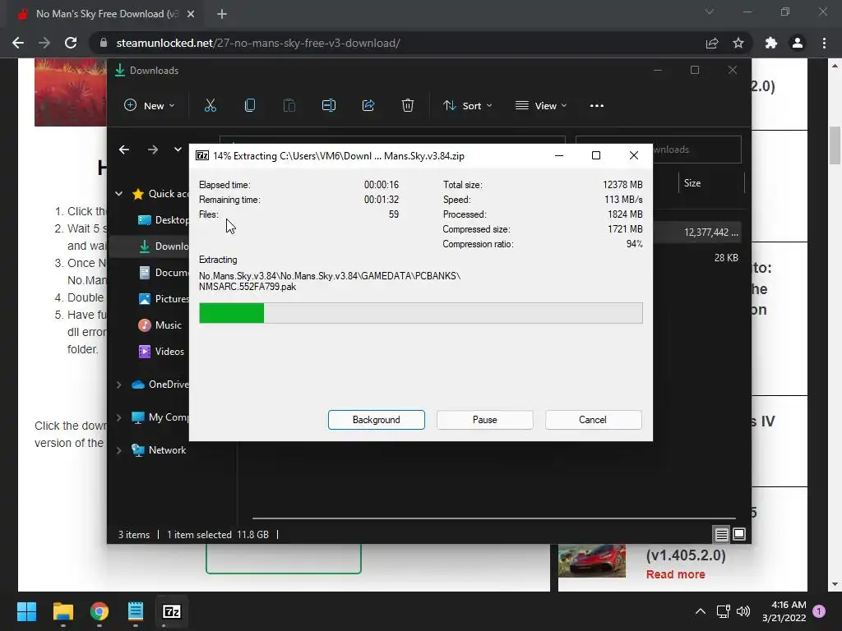Click the network tray icon

point(723,611)
